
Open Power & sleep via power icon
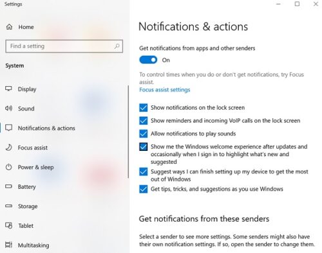click(8, 167)
